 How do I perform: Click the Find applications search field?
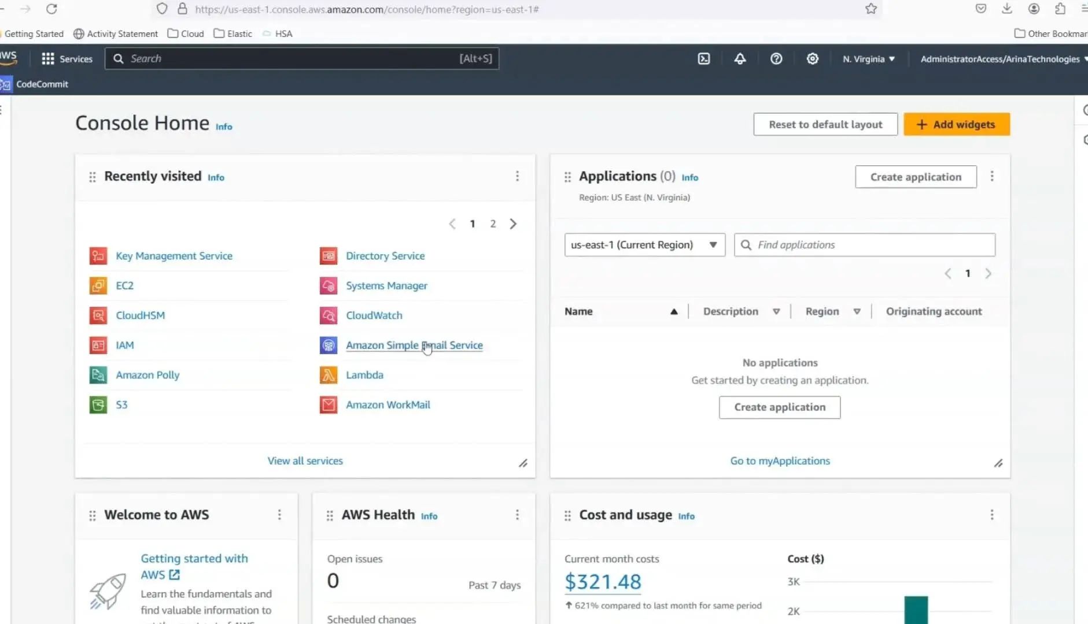click(864, 245)
